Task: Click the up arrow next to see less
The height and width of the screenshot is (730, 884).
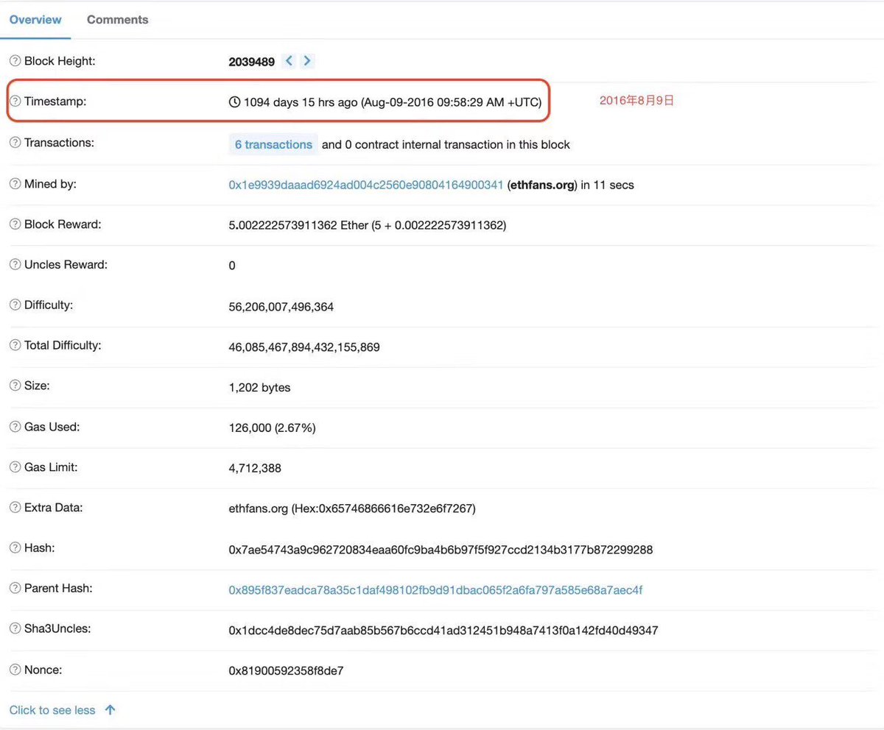Action: 110,710
